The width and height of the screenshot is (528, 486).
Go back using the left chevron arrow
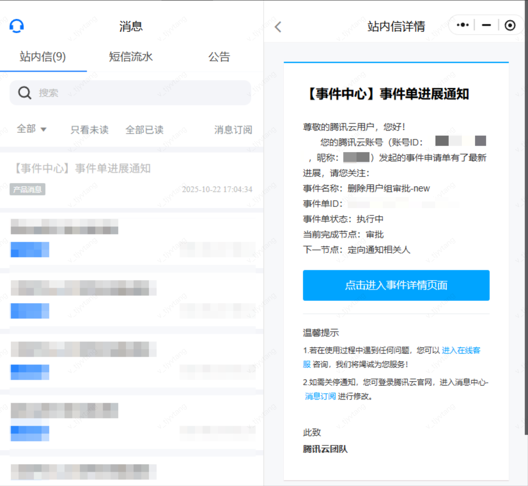278,27
